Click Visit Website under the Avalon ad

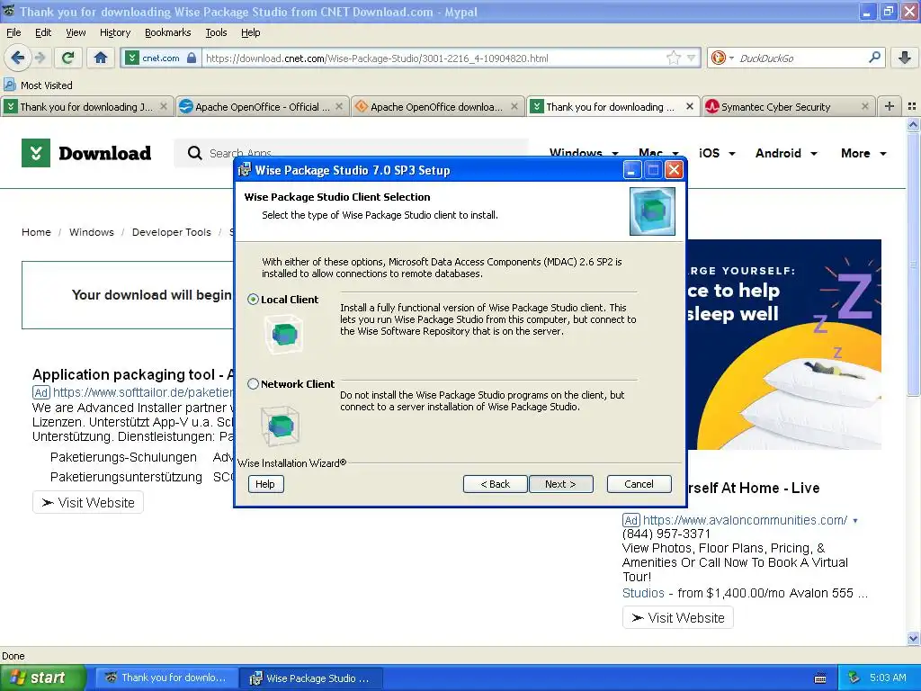pyautogui.click(x=678, y=617)
